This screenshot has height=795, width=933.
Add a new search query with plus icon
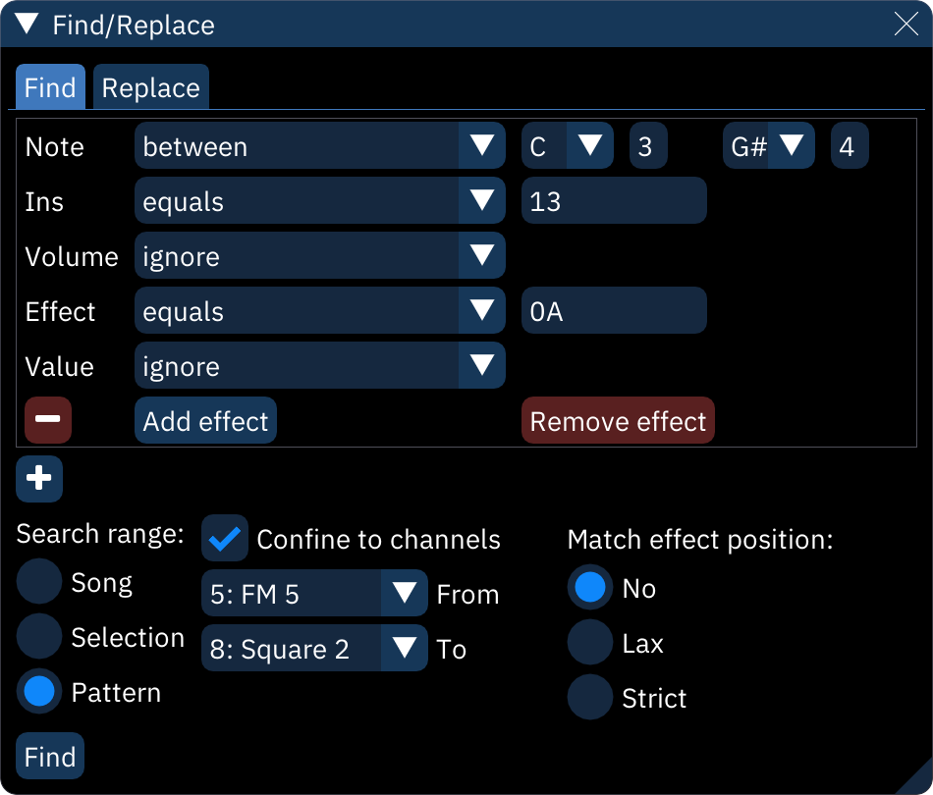(x=38, y=479)
